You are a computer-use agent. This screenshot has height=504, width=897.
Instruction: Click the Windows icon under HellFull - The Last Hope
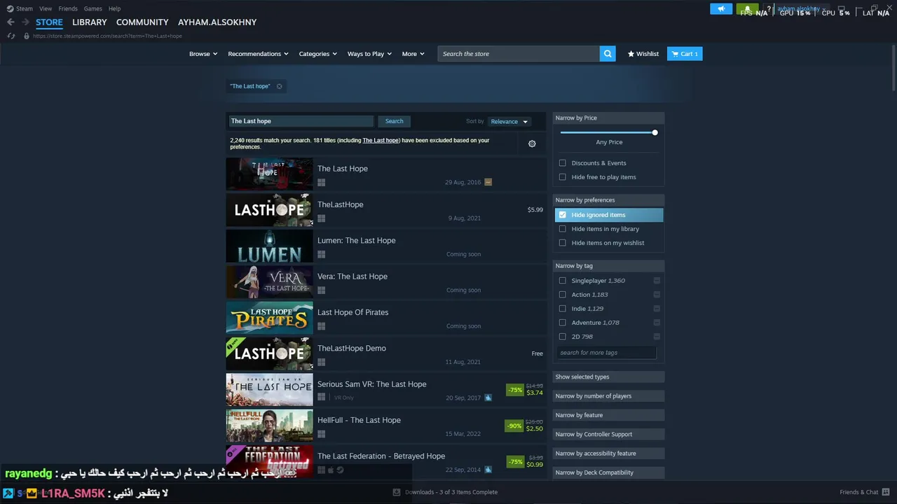(321, 434)
